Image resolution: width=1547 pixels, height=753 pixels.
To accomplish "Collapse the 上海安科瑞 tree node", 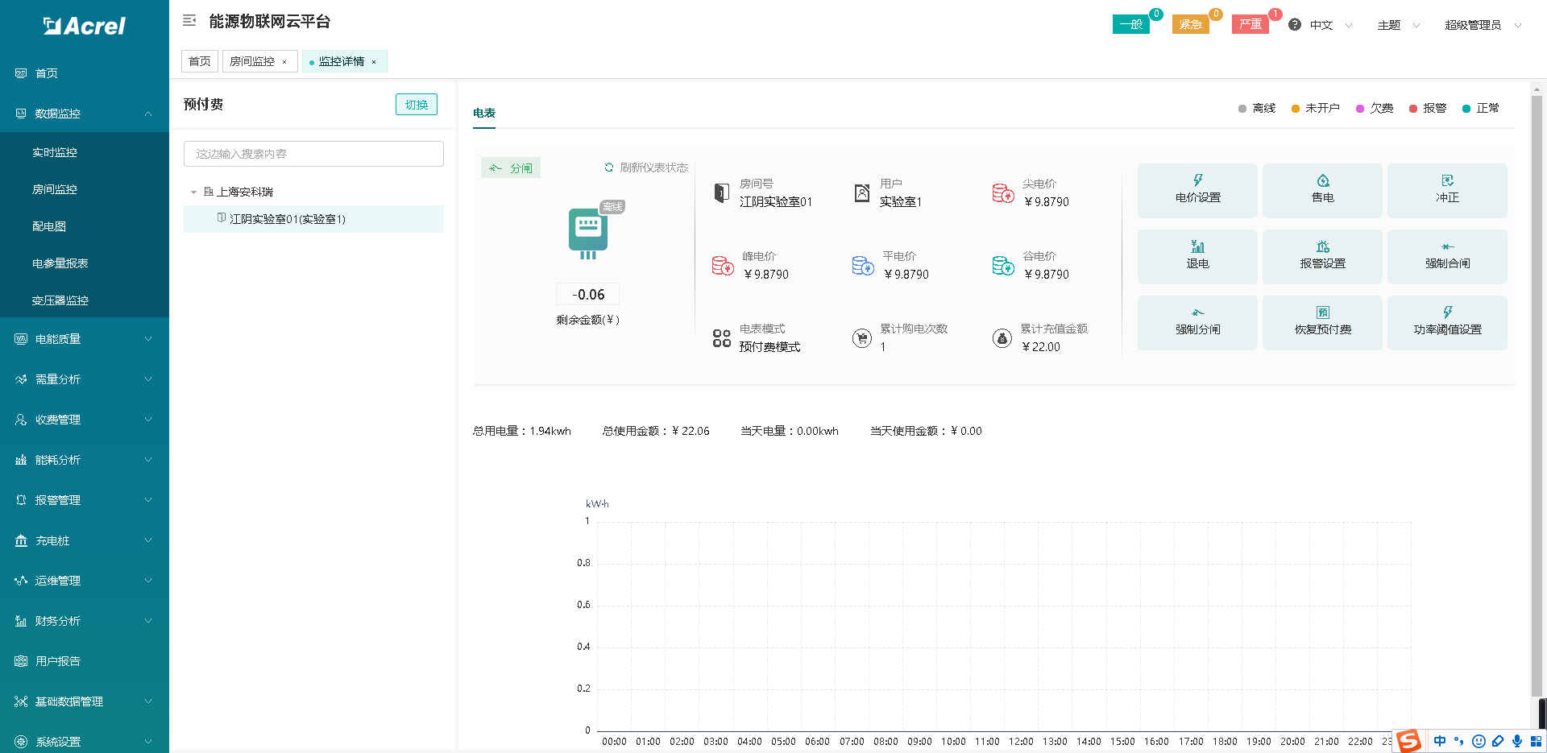I will click(193, 192).
